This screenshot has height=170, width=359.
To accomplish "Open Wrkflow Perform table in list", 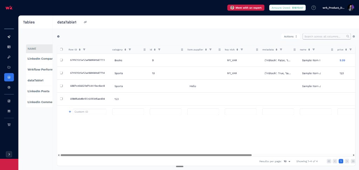I will point(39,70).
